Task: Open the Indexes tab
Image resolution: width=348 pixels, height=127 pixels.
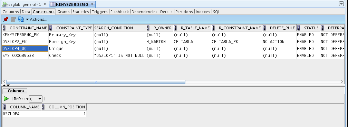Action: coord(203,12)
